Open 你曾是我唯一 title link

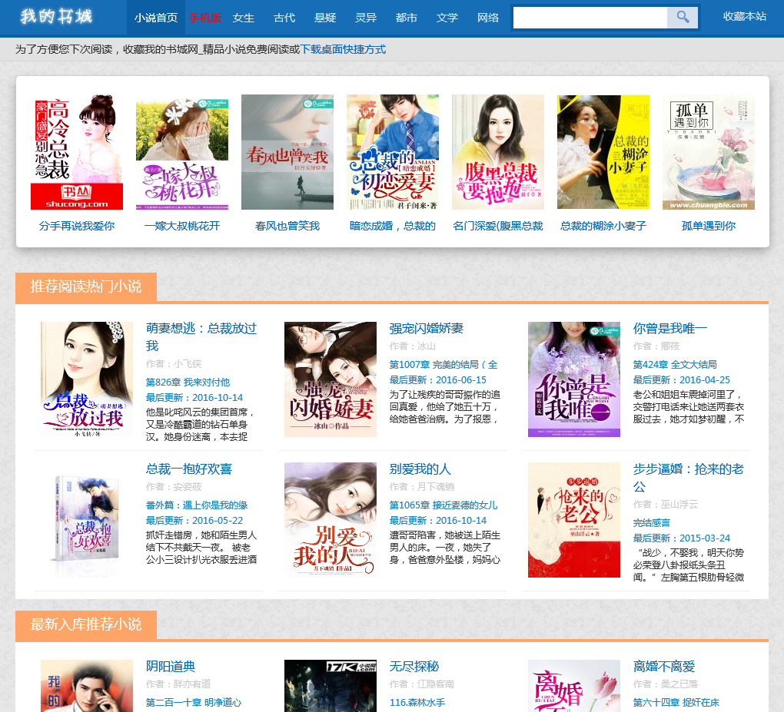pyautogui.click(x=670, y=328)
